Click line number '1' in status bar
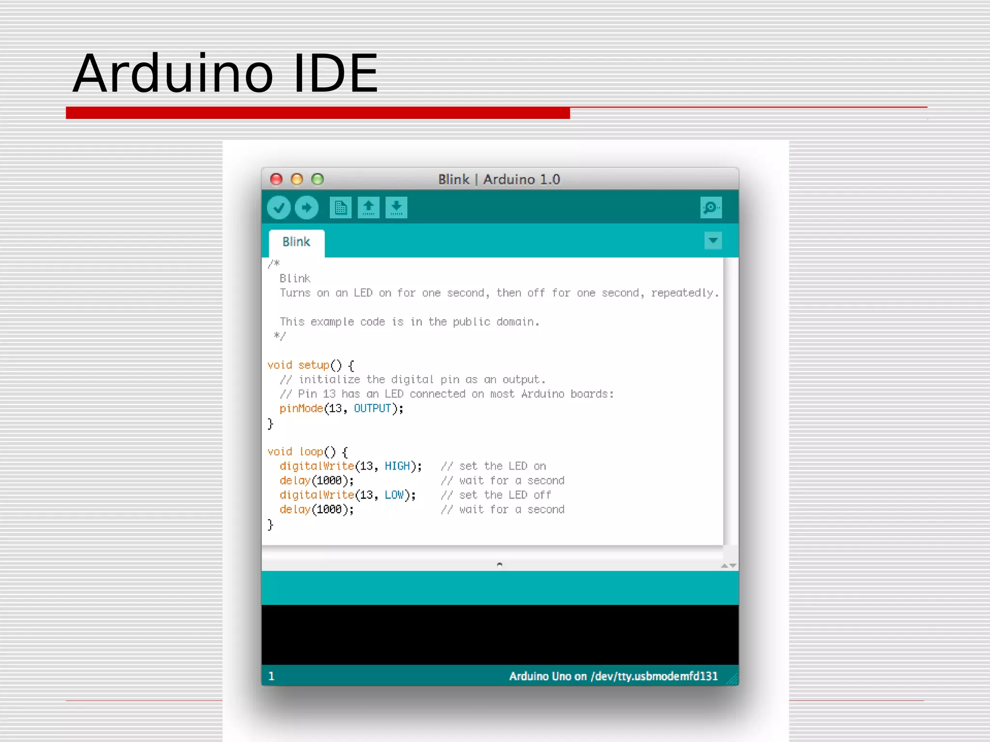This screenshot has width=990, height=742. (x=272, y=676)
